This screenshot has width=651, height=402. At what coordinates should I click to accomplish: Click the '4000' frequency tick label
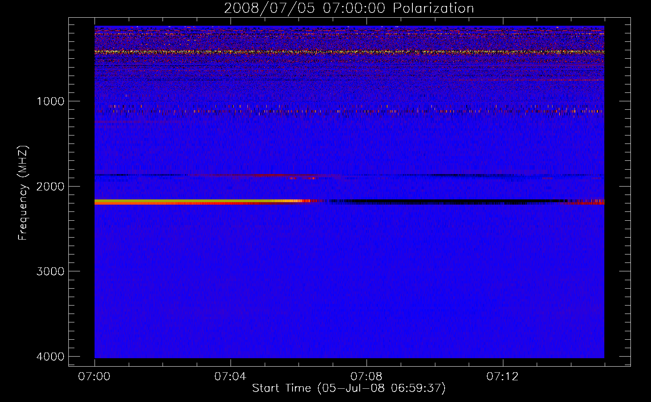coord(50,357)
